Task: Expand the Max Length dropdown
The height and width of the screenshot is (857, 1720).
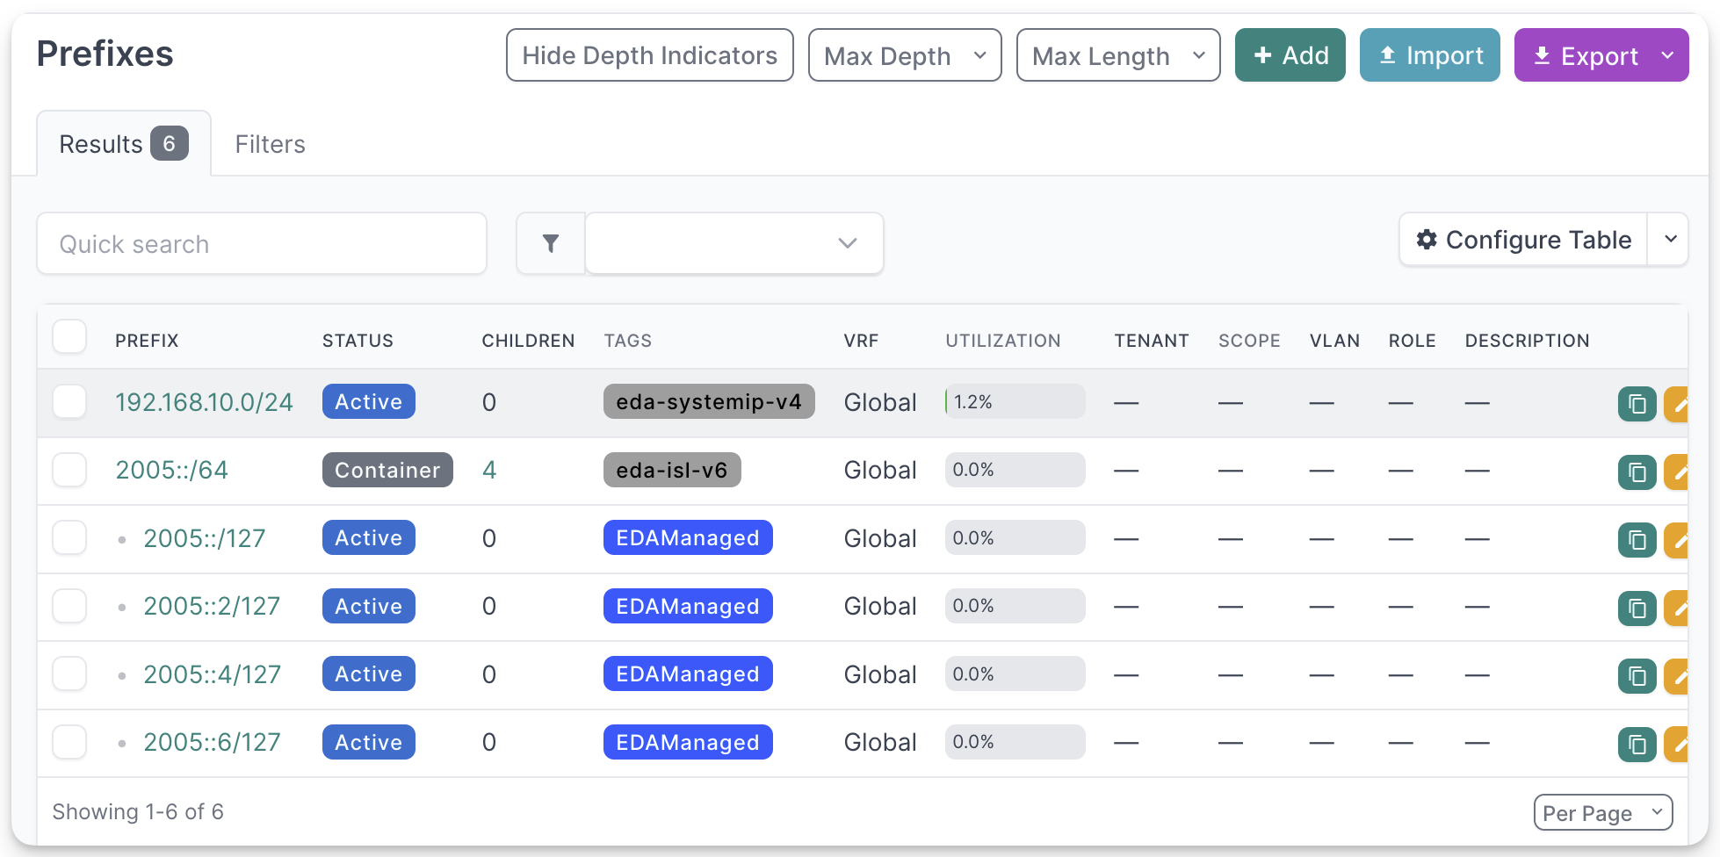Action: (1117, 55)
